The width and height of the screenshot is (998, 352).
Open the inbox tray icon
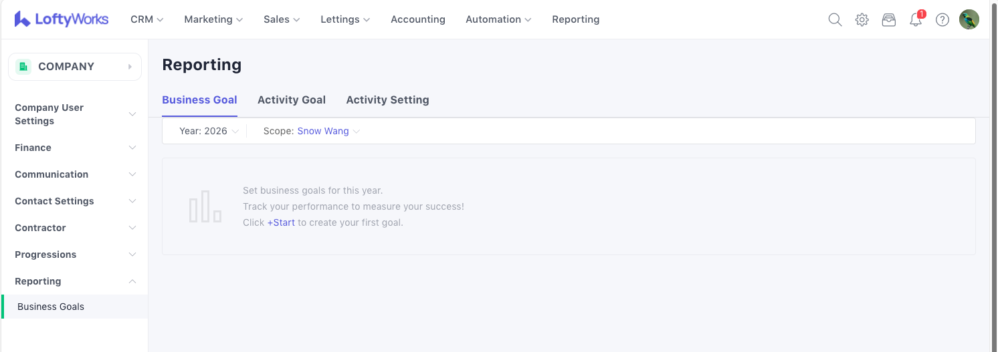pos(888,19)
